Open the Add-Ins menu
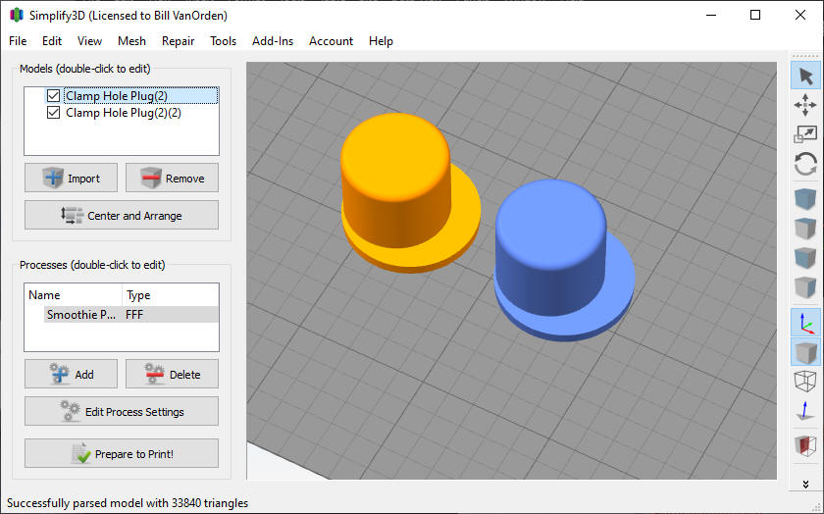 tap(273, 41)
